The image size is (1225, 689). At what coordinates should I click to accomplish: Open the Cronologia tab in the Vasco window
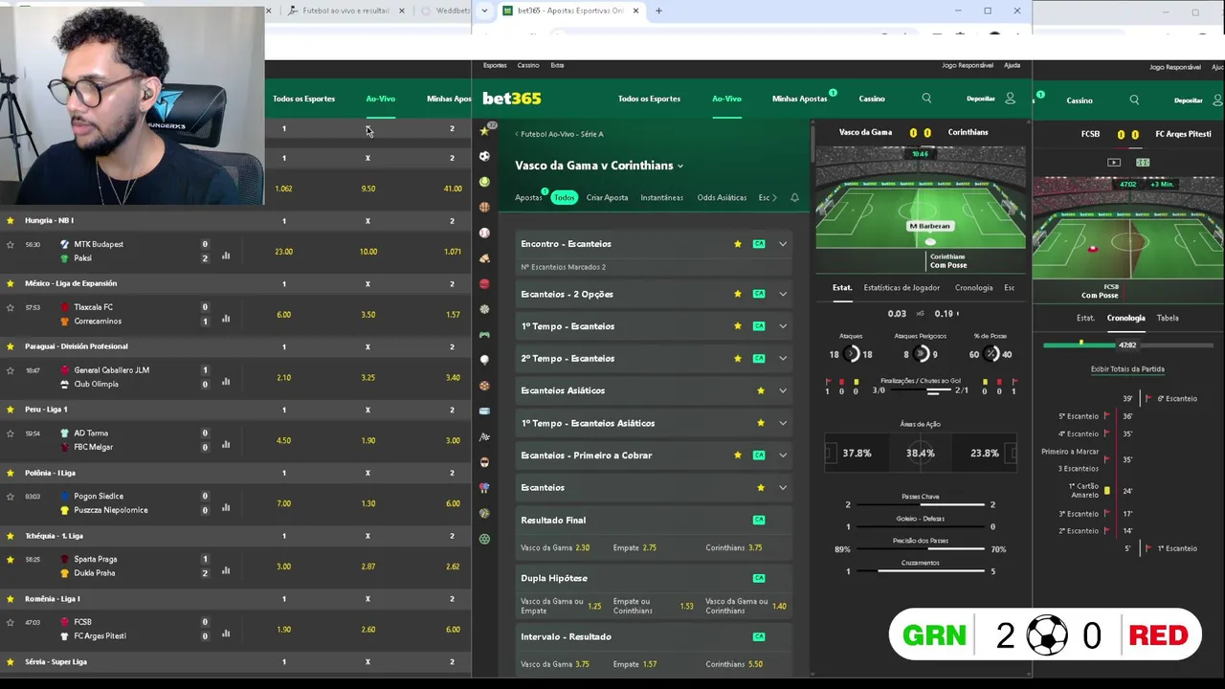(x=973, y=287)
